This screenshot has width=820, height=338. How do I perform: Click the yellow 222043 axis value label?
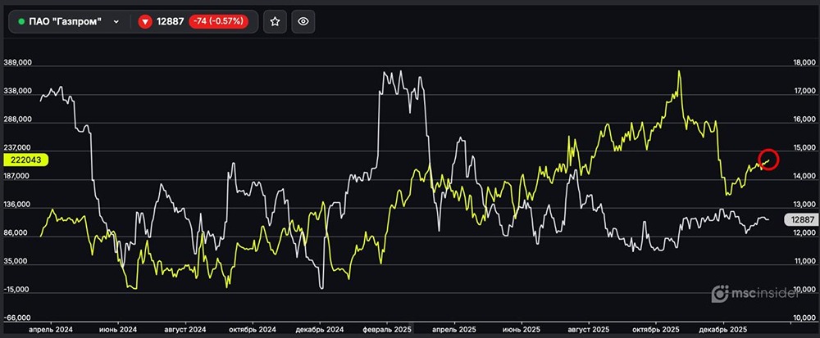click(x=25, y=160)
